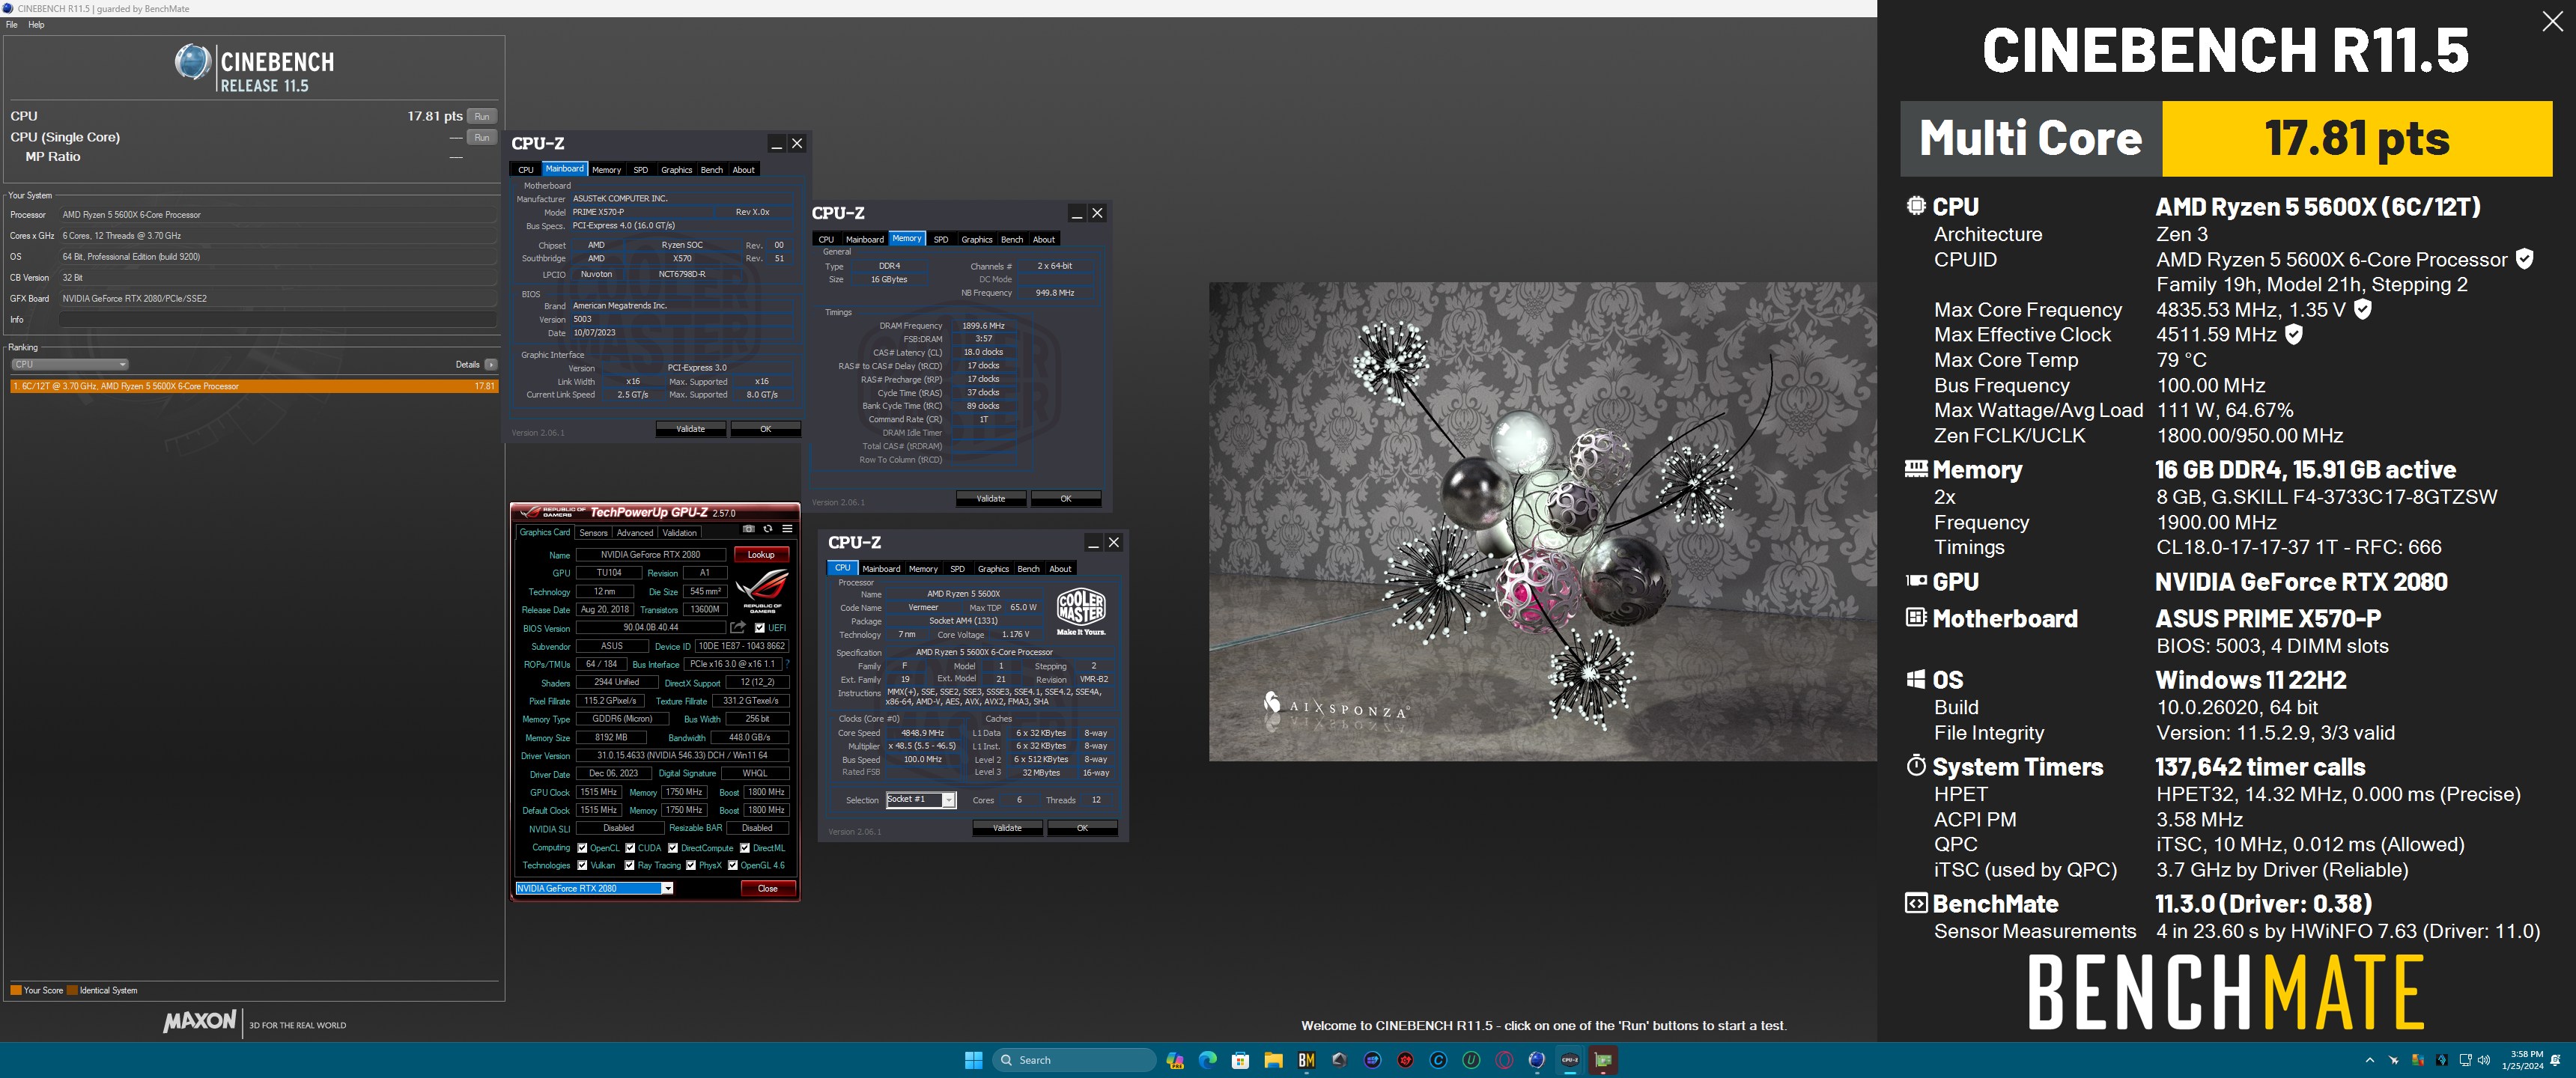Click BIOS share/export arrow icon in GPU-Z
Screen dimensions: 2576x1078
(x=738, y=627)
